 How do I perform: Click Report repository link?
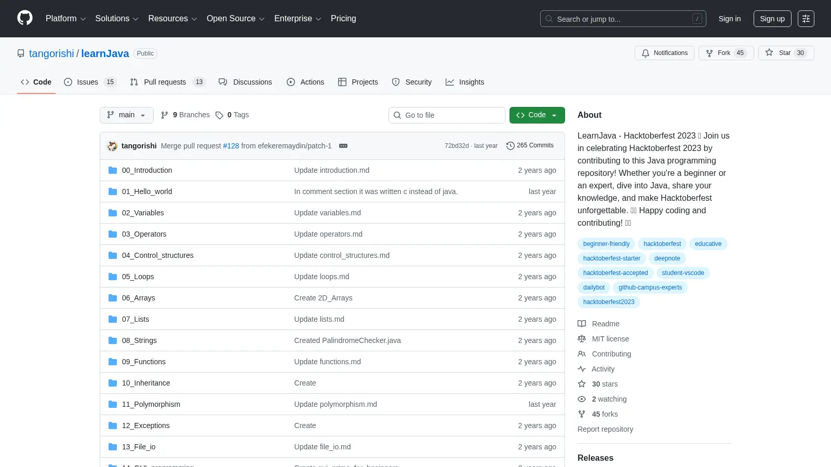pyautogui.click(x=605, y=429)
